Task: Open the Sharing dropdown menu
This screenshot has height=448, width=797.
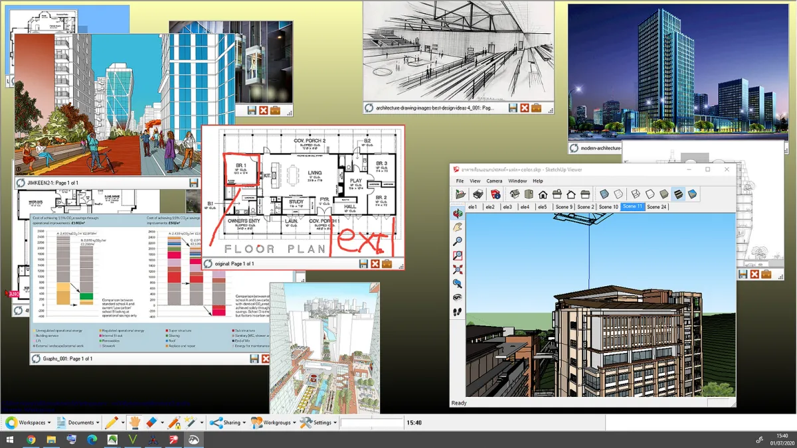Action: [226, 422]
